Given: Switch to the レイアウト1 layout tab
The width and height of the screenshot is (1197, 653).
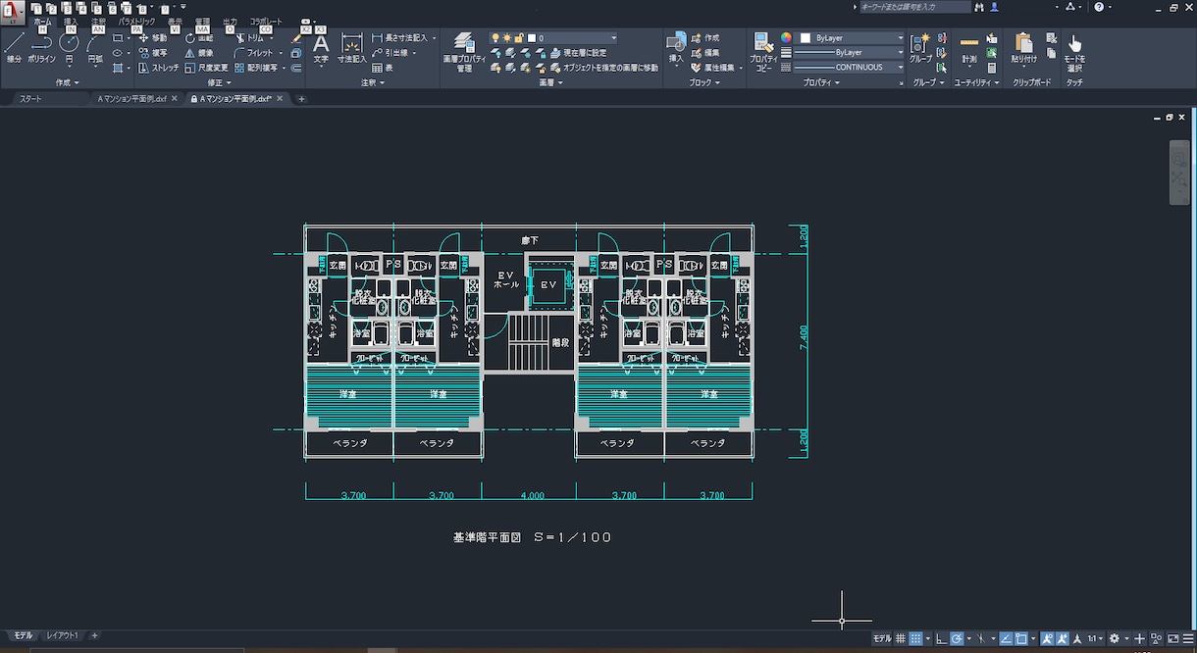Looking at the screenshot, I should (63, 636).
